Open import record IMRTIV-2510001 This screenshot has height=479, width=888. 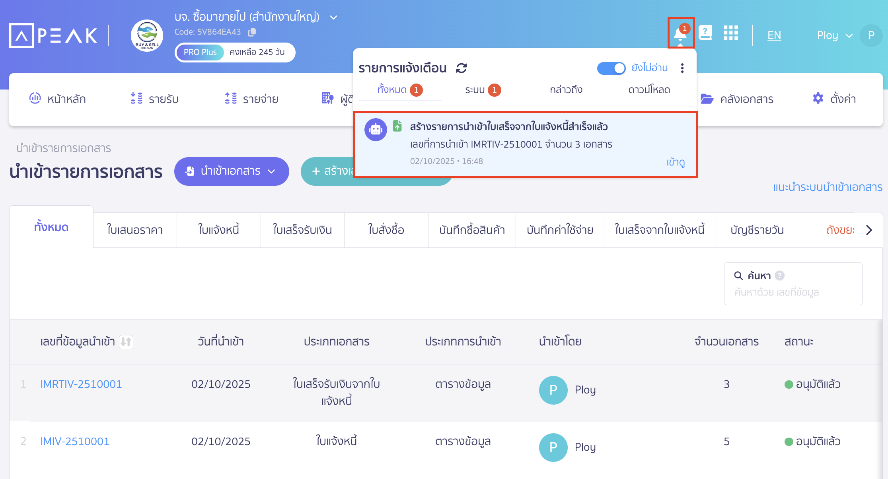(x=81, y=384)
